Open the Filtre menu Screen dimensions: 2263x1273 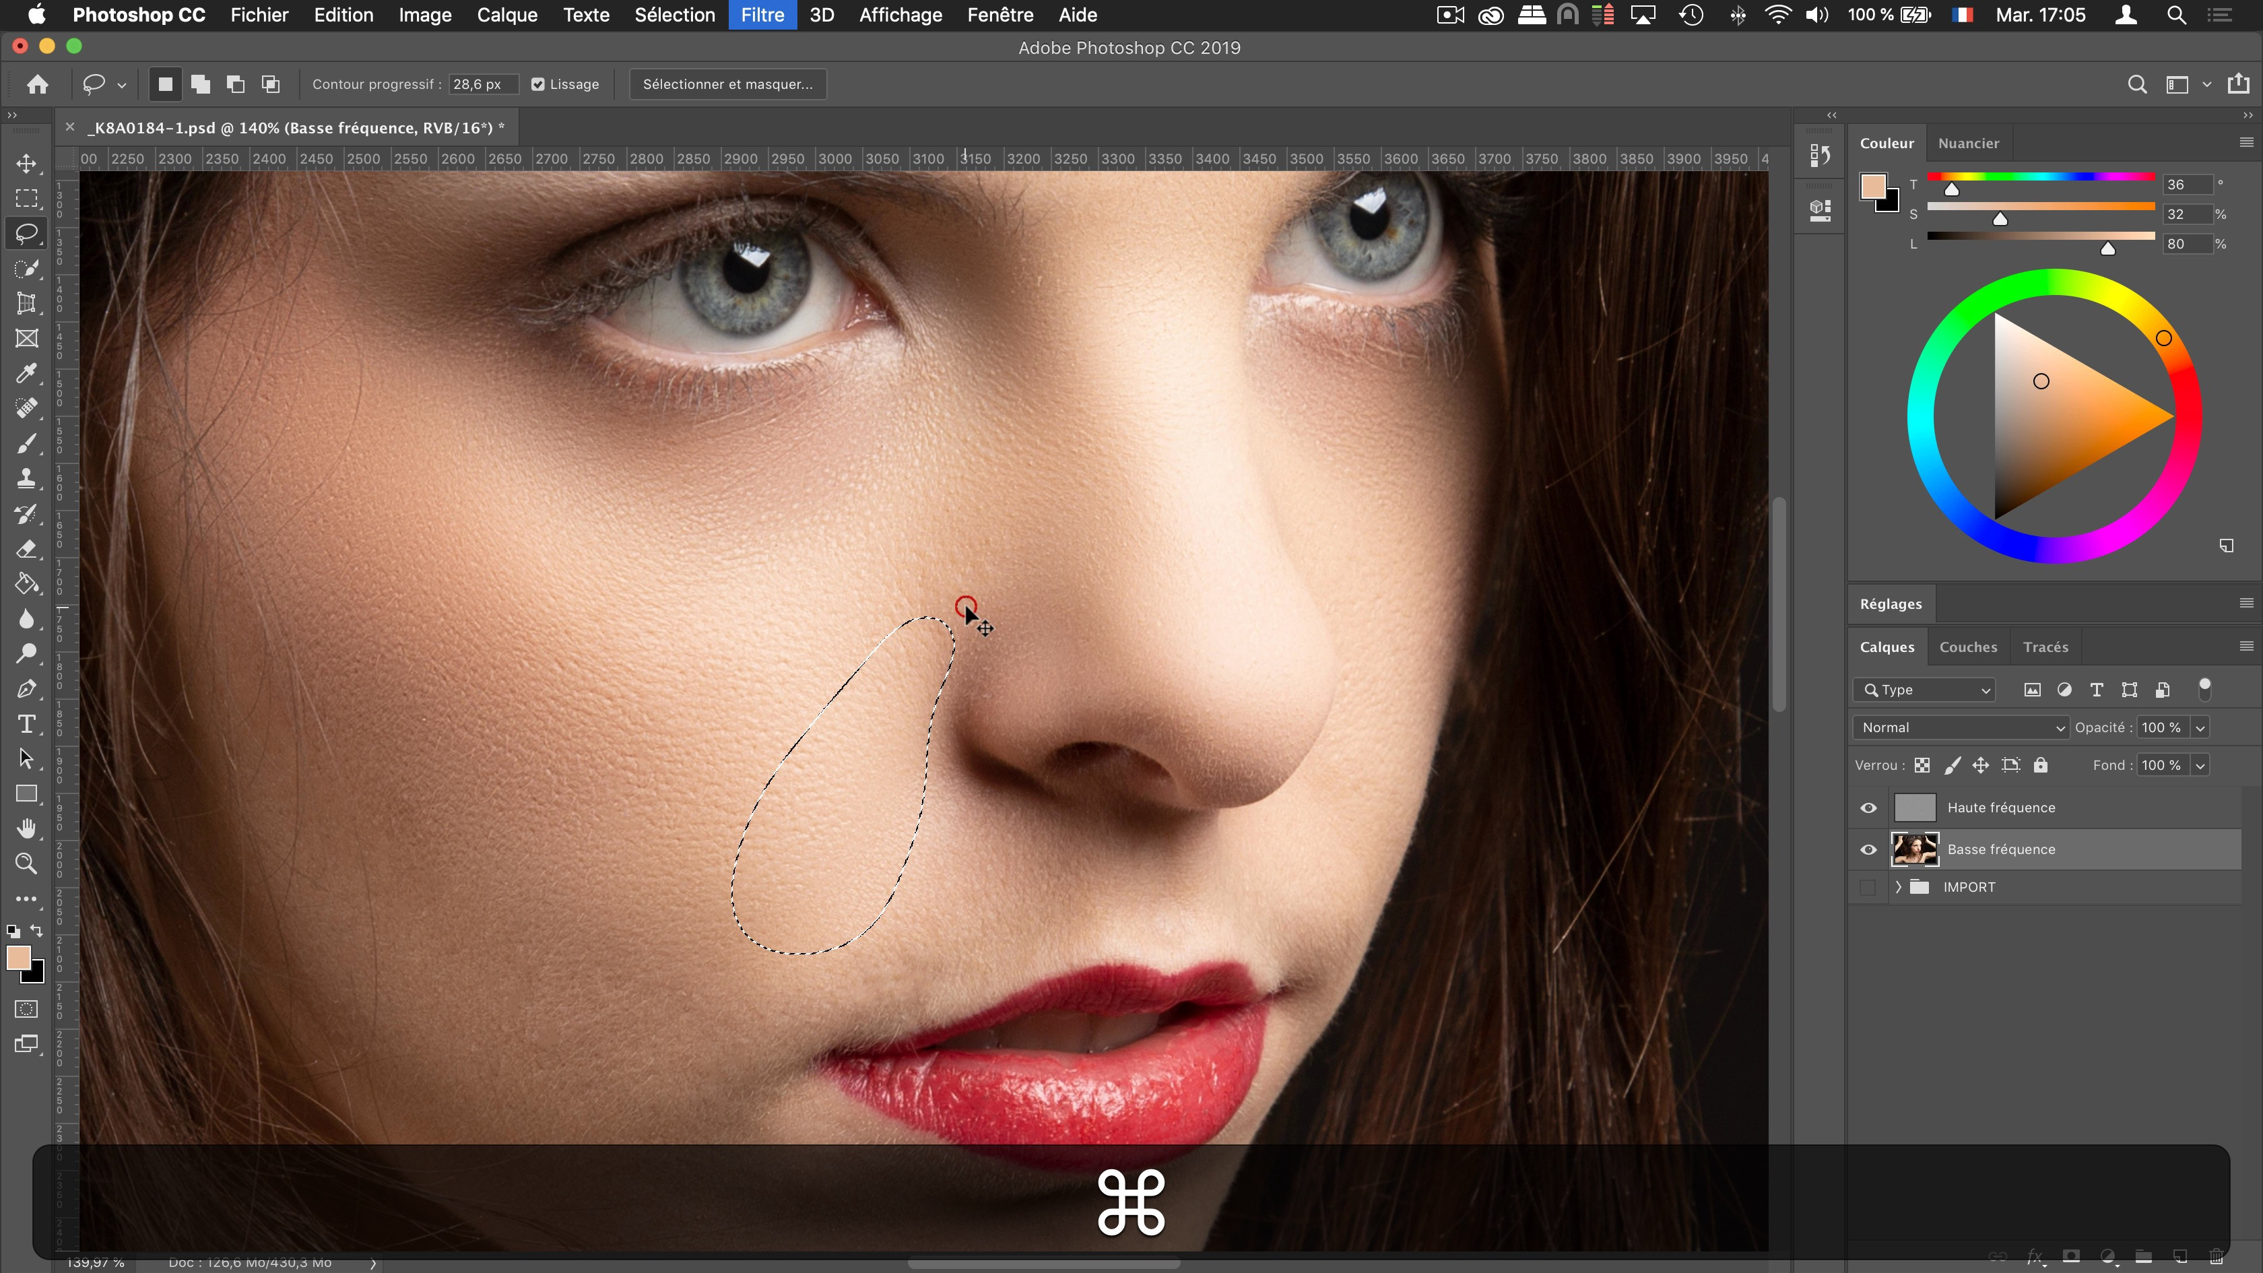click(x=762, y=14)
